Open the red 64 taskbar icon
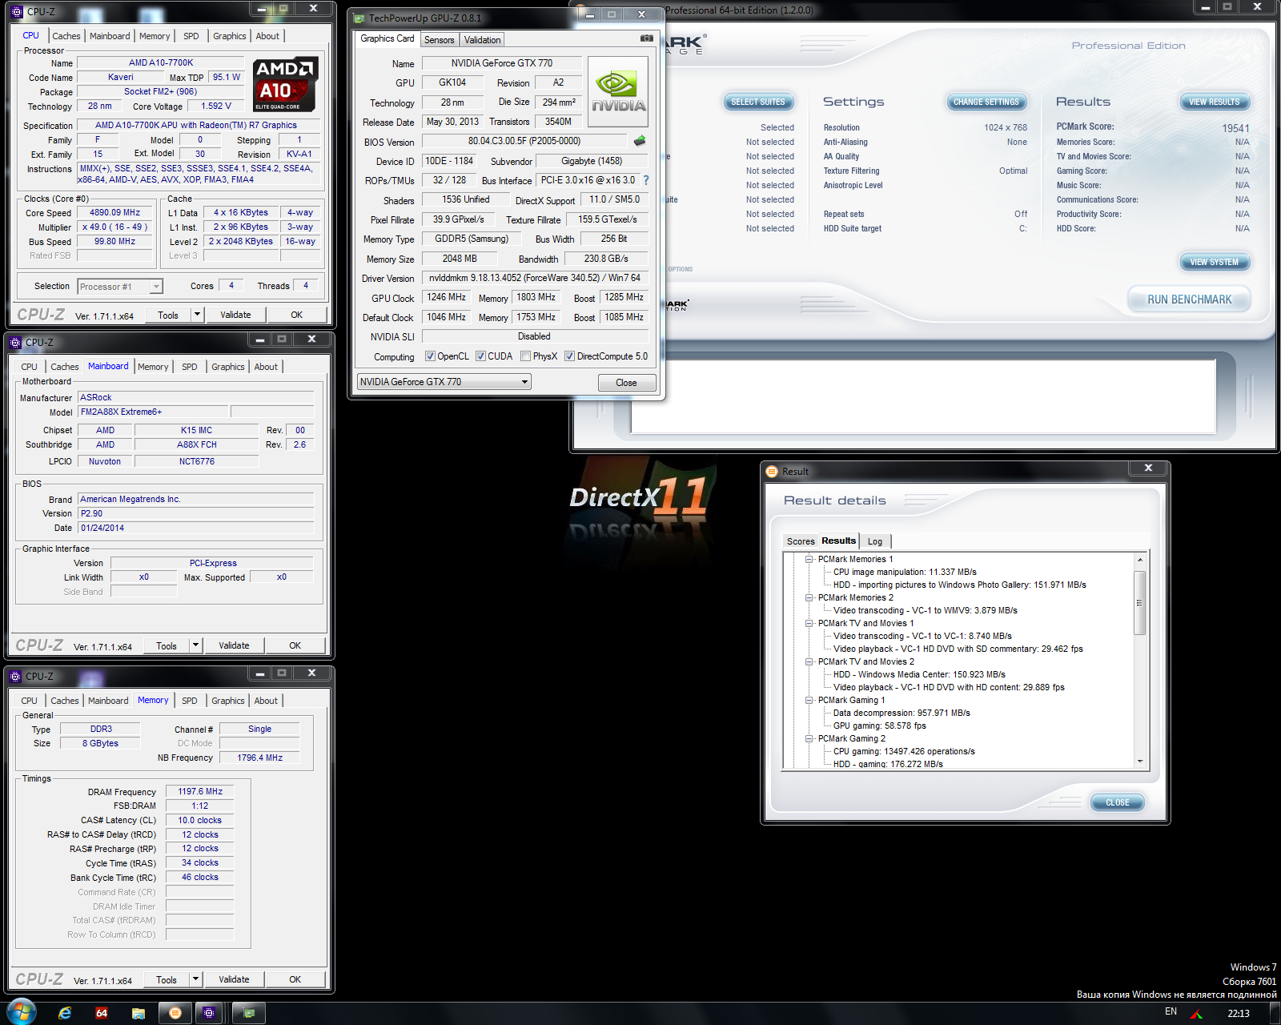1281x1025 pixels. (x=102, y=1013)
